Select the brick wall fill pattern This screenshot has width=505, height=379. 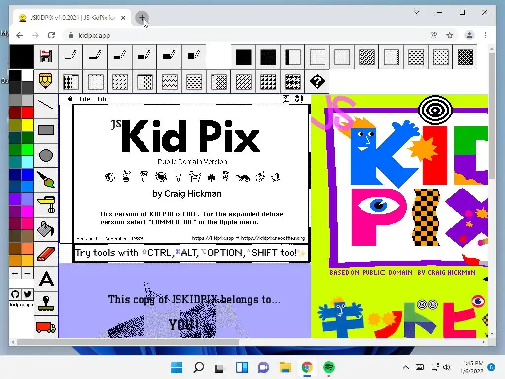(145, 81)
